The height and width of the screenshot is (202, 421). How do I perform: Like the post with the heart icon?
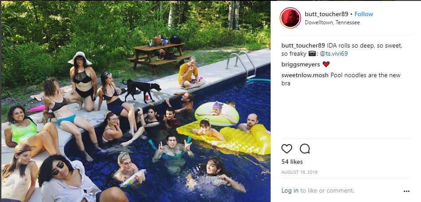[286, 149]
